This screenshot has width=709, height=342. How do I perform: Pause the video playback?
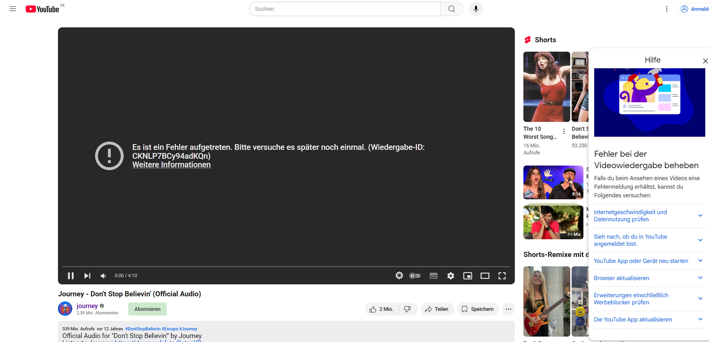tap(71, 276)
